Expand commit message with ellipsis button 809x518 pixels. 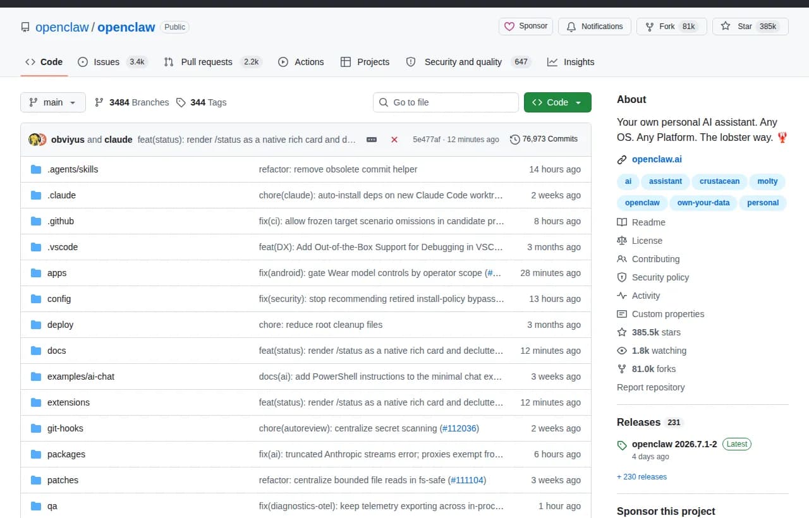tap(372, 140)
